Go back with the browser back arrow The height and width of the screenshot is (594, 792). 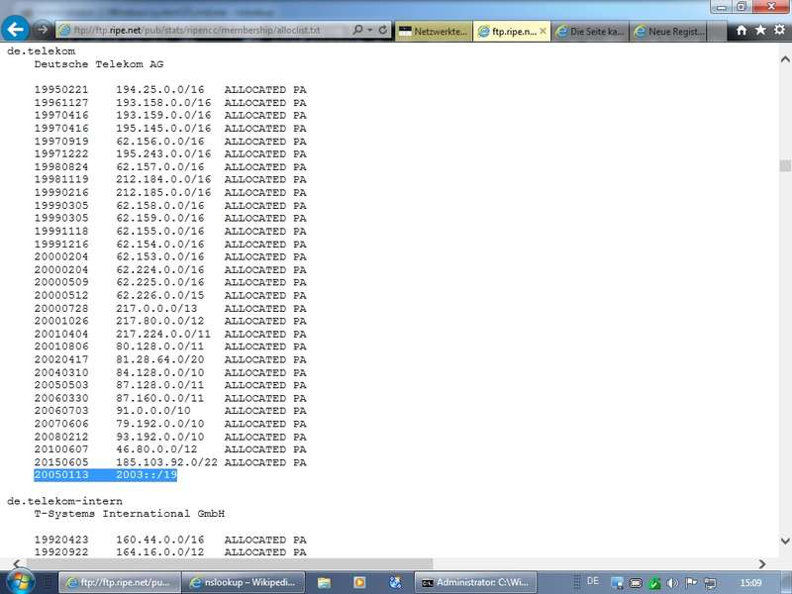(x=15, y=30)
